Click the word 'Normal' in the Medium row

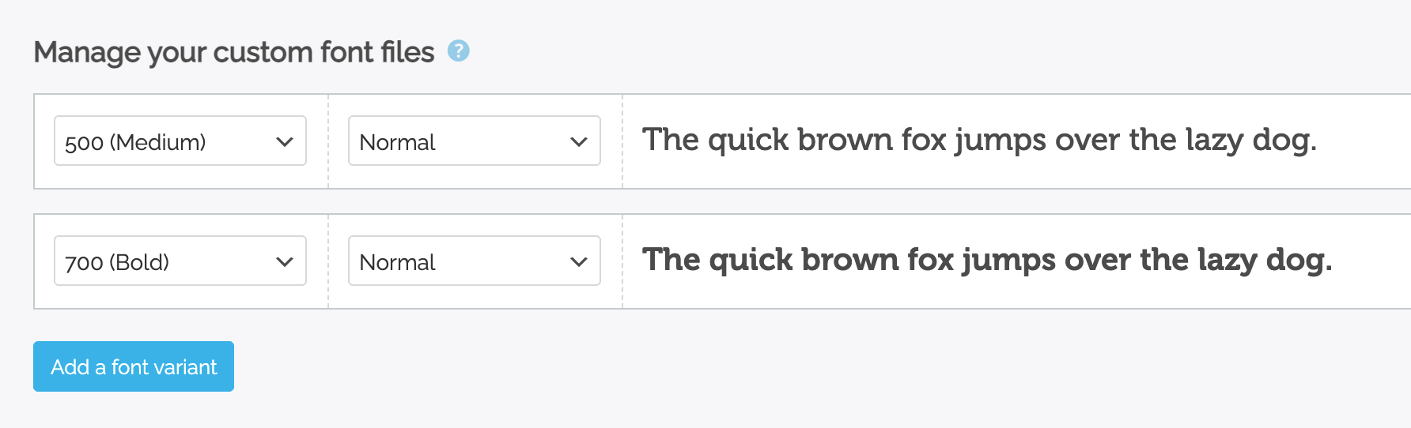point(397,143)
